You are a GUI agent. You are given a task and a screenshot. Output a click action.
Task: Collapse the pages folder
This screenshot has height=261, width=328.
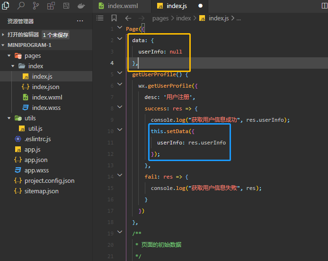[9, 56]
